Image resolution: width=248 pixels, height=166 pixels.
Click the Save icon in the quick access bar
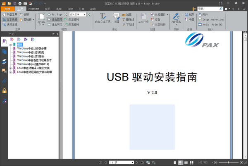click(x=14, y=3)
